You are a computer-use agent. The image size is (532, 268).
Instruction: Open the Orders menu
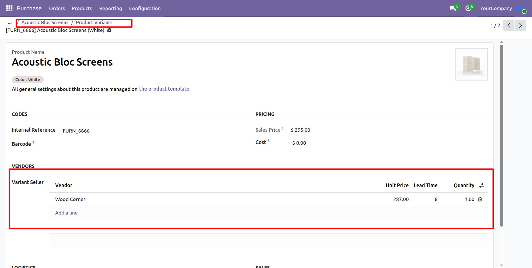coord(57,8)
